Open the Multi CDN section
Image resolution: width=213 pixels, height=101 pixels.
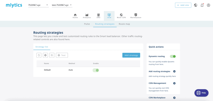tap(121, 16)
